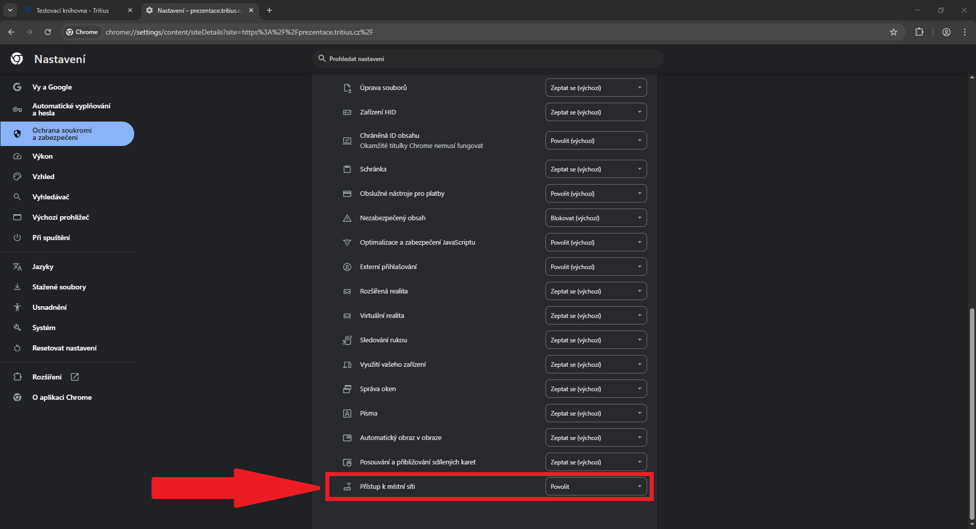
Task: Open the Nezabezpečený obsah permission dropdown
Action: tap(595, 218)
